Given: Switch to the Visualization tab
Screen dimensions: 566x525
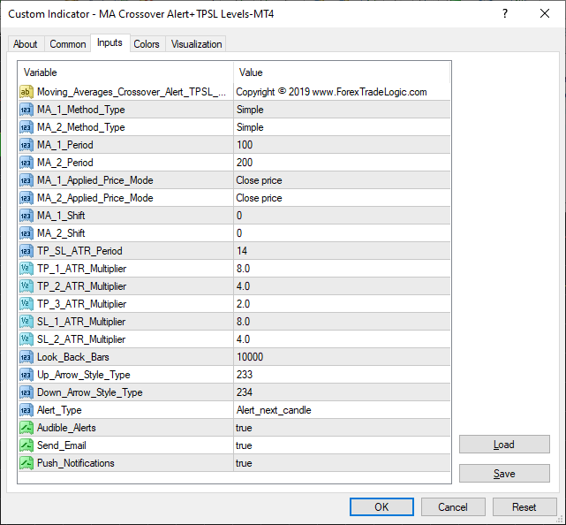Looking at the screenshot, I should point(197,44).
